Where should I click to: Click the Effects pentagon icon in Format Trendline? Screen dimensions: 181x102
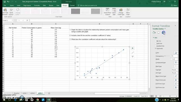click(159, 33)
